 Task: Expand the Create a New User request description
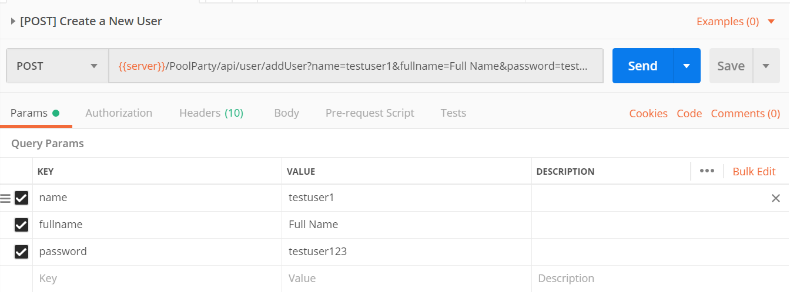(14, 22)
